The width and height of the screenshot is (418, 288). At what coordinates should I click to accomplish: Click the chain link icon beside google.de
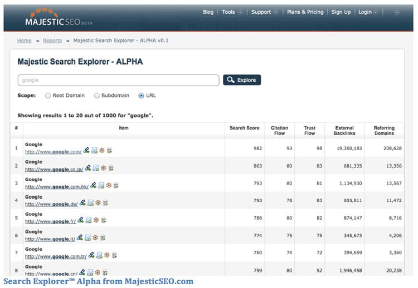click(82, 203)
